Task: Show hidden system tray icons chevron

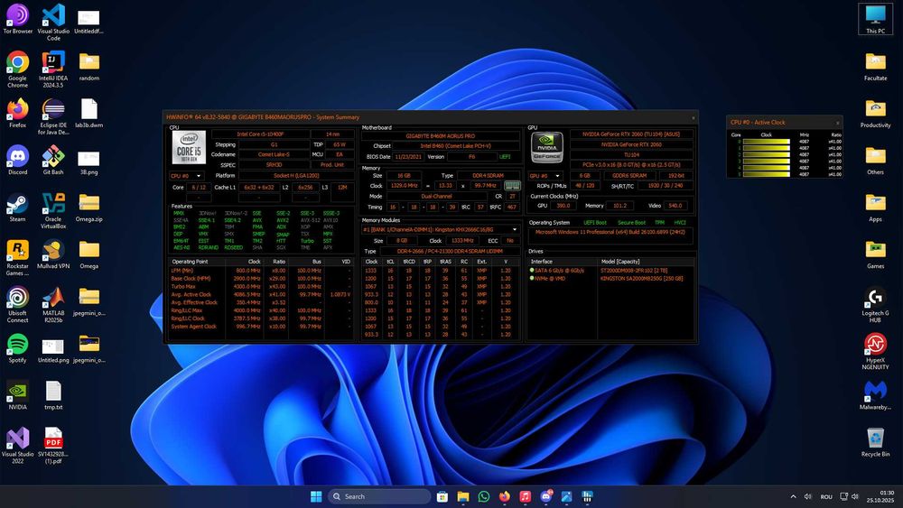Action: point(794,496)
